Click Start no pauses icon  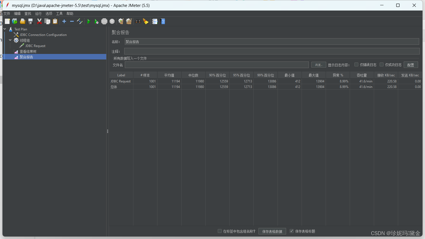point(96,21)
